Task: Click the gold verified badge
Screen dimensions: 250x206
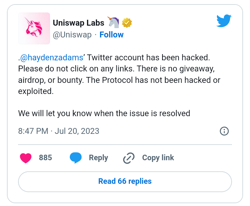Action: [127, 23]
